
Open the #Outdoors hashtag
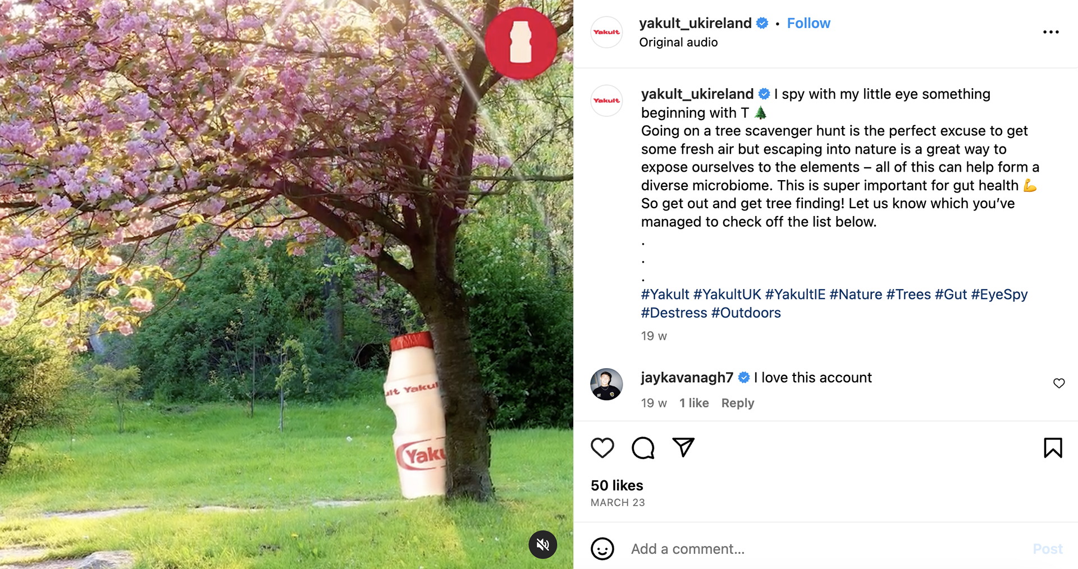746,313
